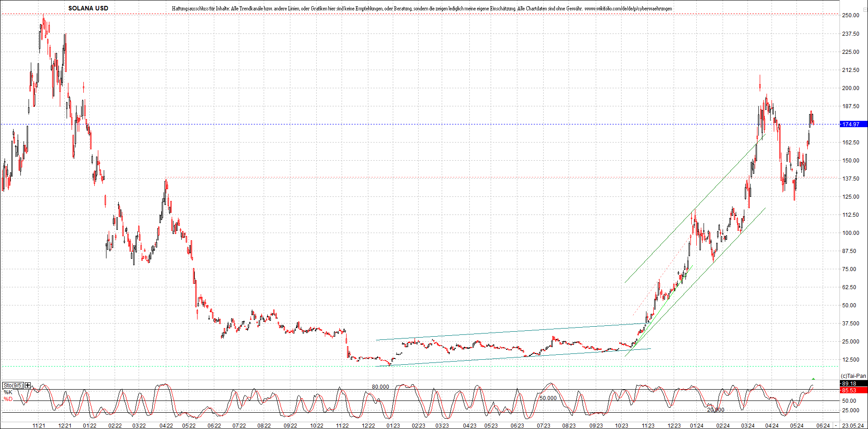Click the 23.05.24 date field
This screenshot has height=429, width=868.
[x=853, y=425]
